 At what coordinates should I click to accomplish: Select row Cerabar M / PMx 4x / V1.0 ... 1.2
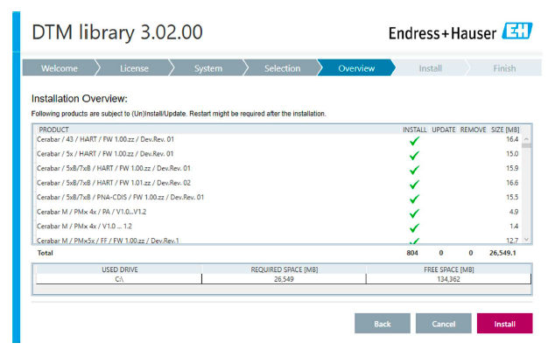point(277,226)
